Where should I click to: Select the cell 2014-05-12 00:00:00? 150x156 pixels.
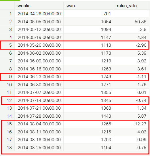pyautogui.click(x=39, y=29)
